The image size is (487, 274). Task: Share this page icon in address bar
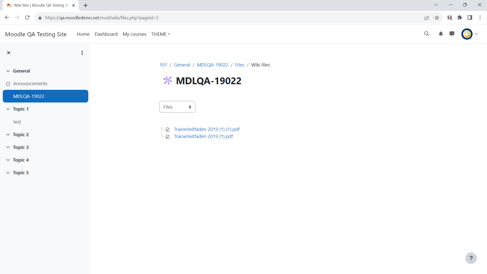(x=427, y=18)
